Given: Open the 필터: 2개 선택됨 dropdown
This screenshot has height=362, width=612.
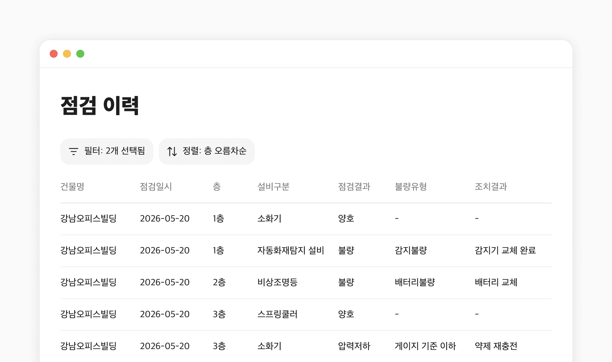Looking at the screenshot, I should click(107, 151).
